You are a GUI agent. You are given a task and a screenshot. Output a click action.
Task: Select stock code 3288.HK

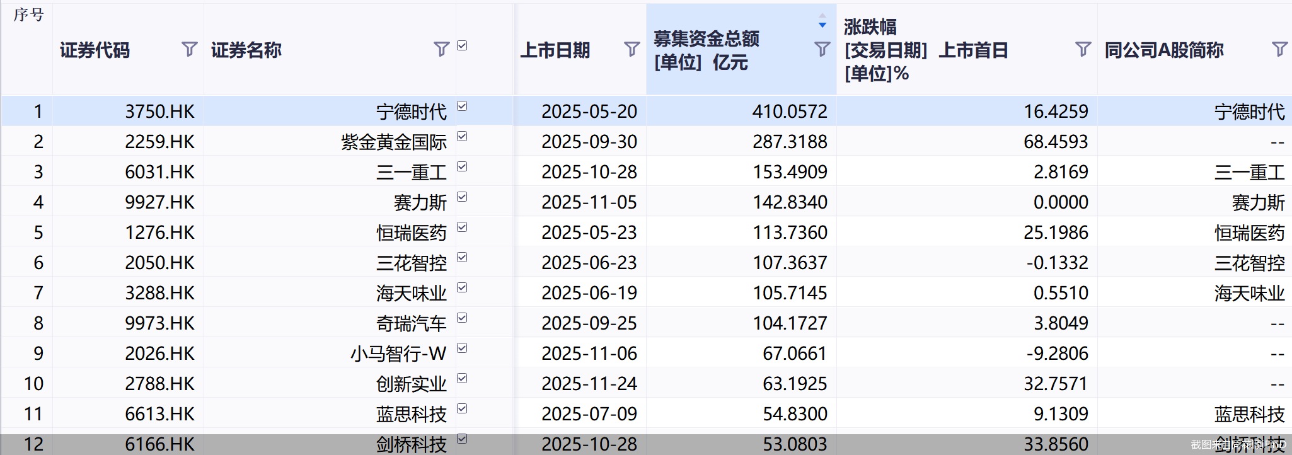tap(159, 293)
